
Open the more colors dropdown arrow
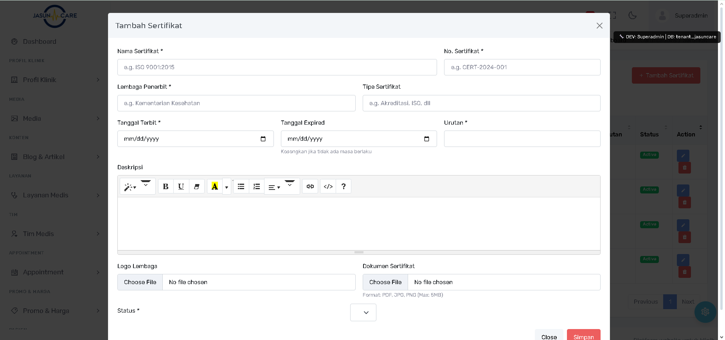(227, 187)
